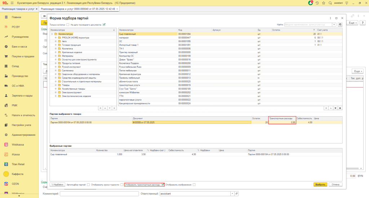Expand the Материалы folder
Image resolution: width=369 pixels, height=198 pixels.
pos(56,56)
